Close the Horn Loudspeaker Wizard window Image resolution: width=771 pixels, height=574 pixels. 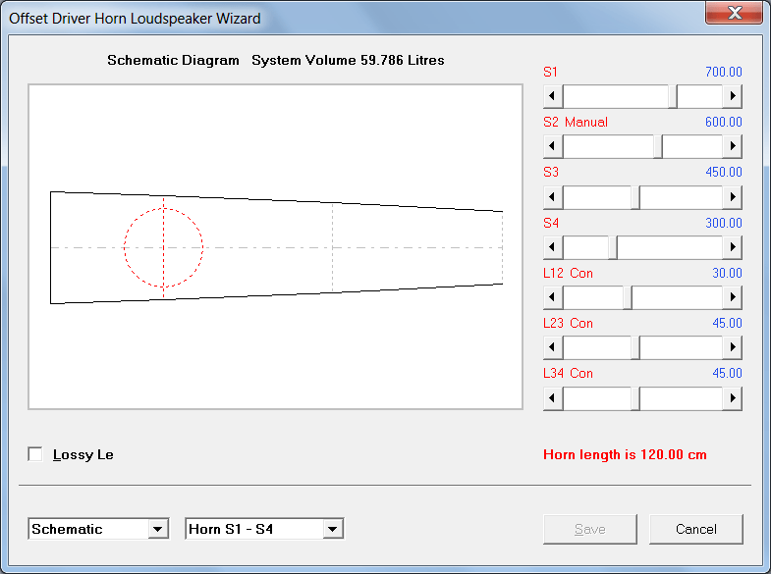(735, 13)
